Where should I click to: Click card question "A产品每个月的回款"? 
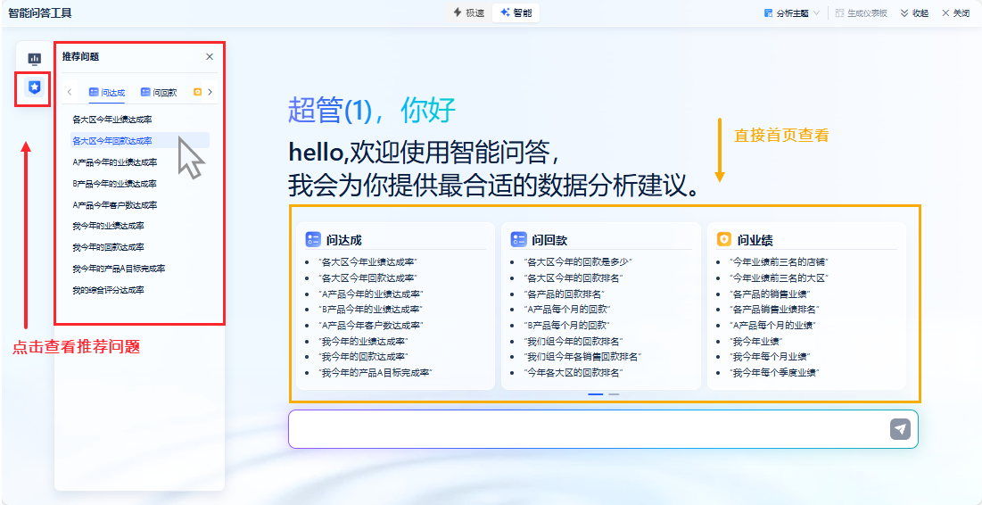click(x=567, y=309)
